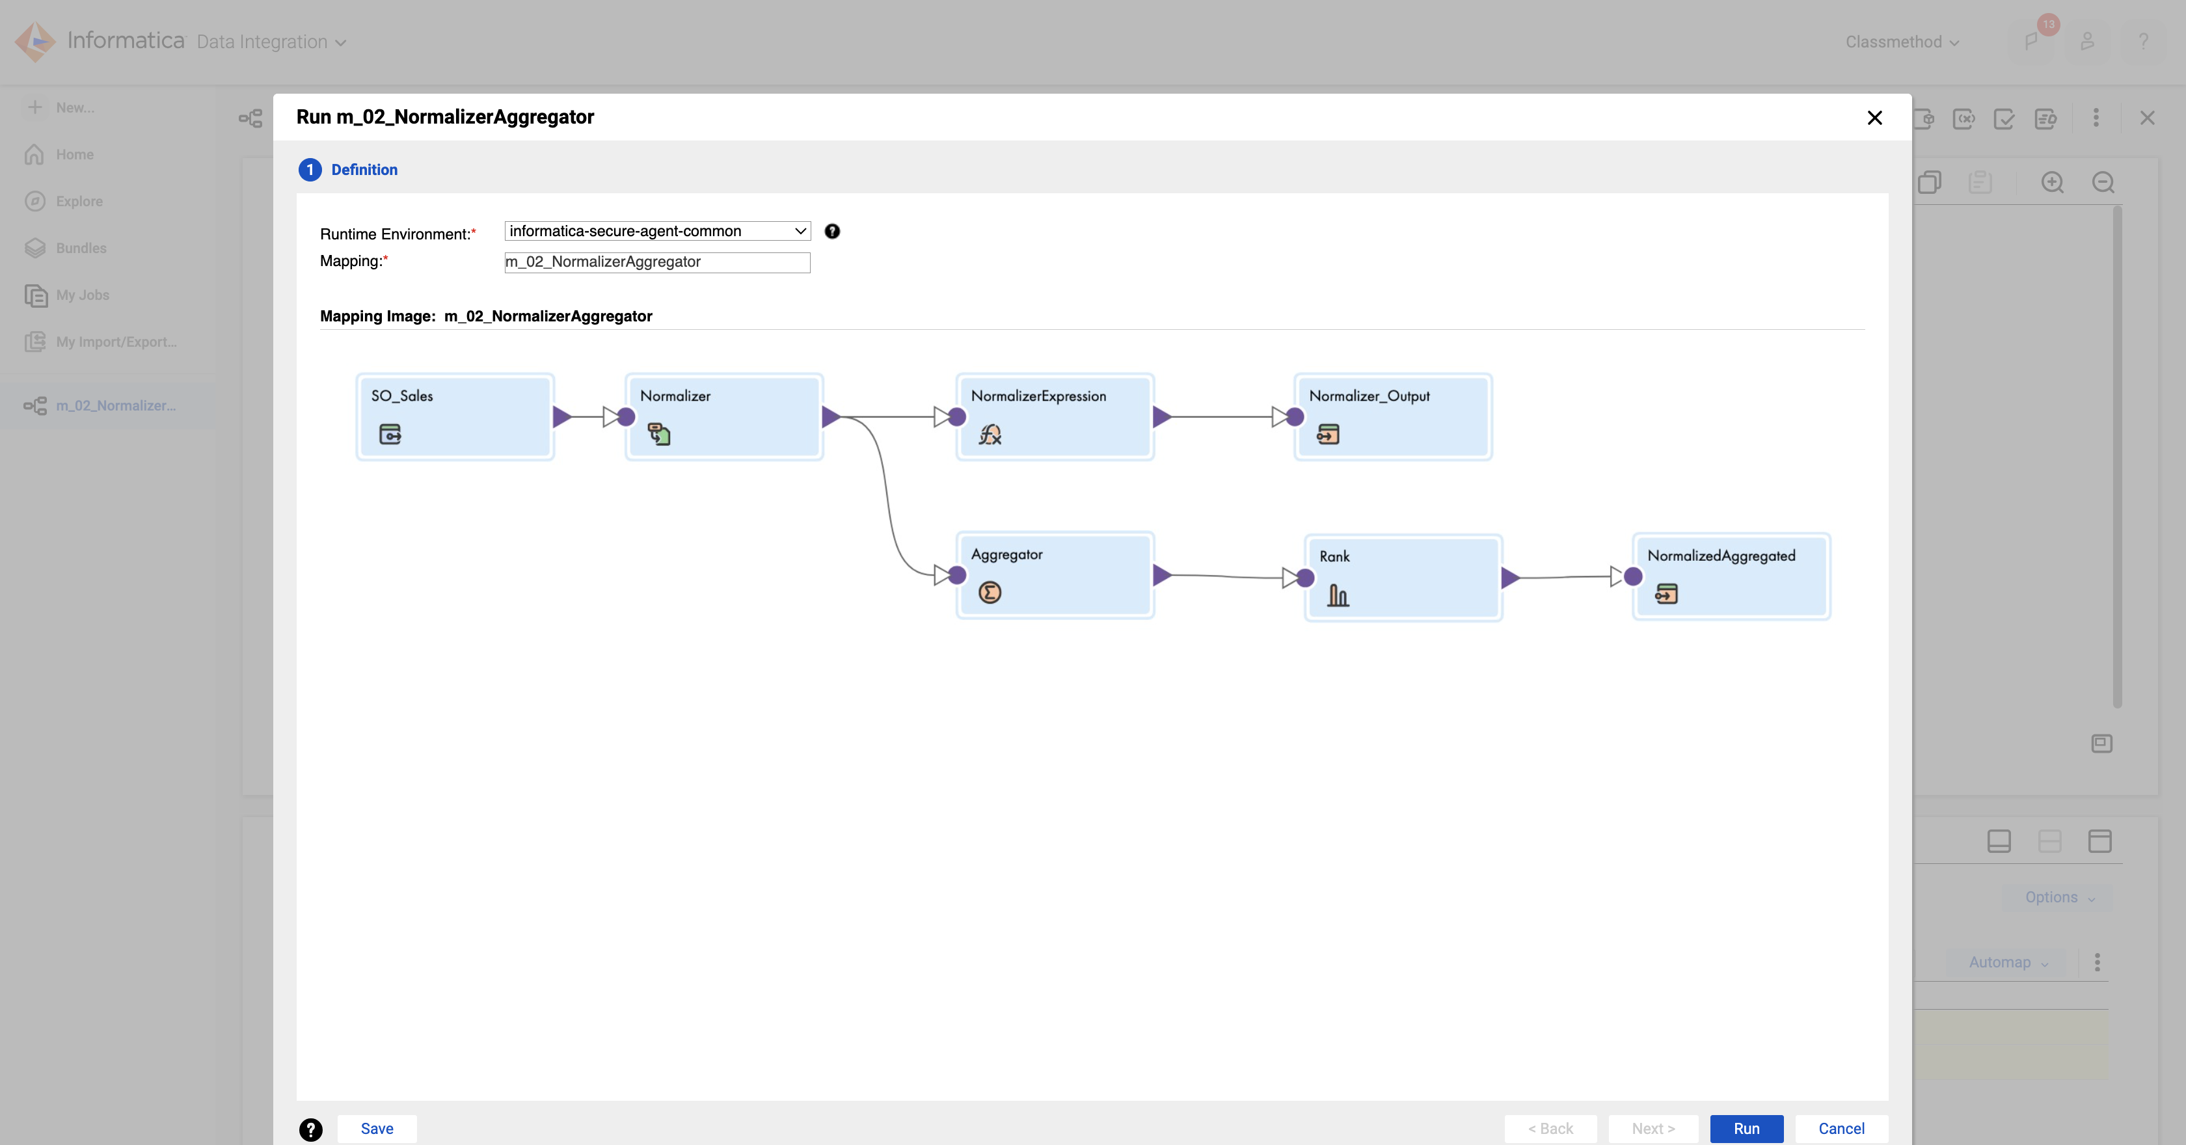Click the Normalizer_Output target icon
This screenshot has height=1145, width=2186.
click(1327, 434)
